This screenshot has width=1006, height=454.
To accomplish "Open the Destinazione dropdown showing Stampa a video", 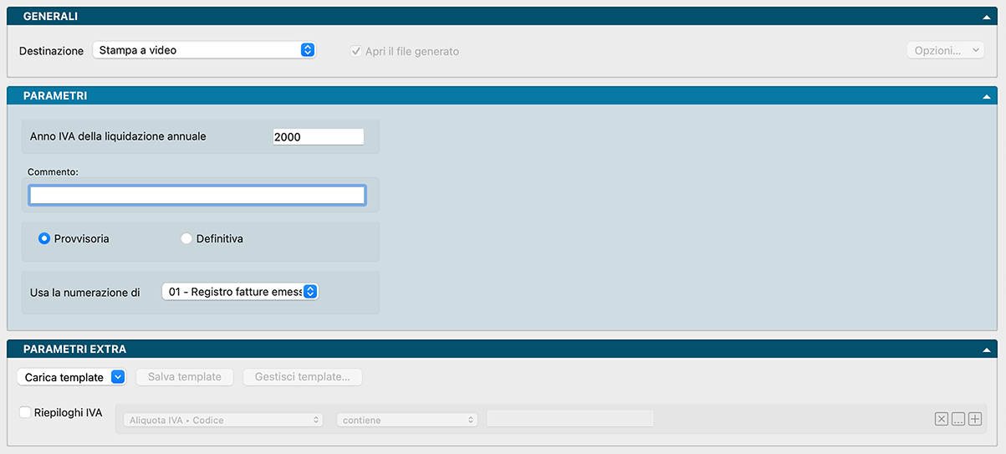I will click(x=204, y=50).
